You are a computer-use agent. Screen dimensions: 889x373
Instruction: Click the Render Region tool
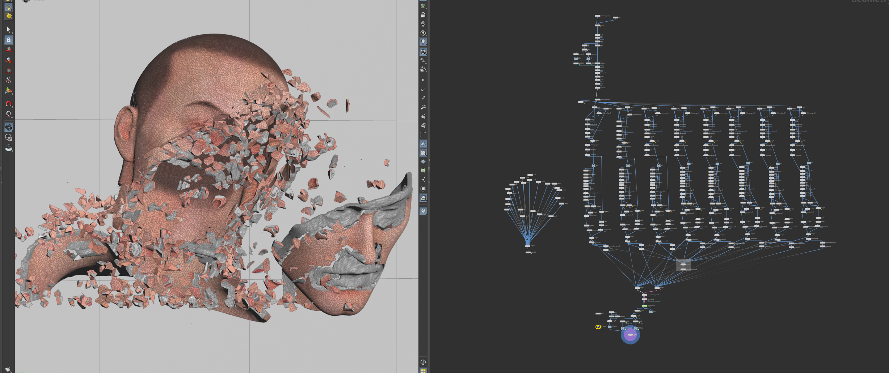(x=9, y=137)
